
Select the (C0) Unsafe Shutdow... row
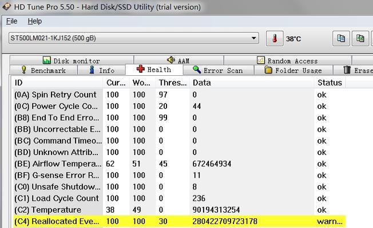point(178,187)
